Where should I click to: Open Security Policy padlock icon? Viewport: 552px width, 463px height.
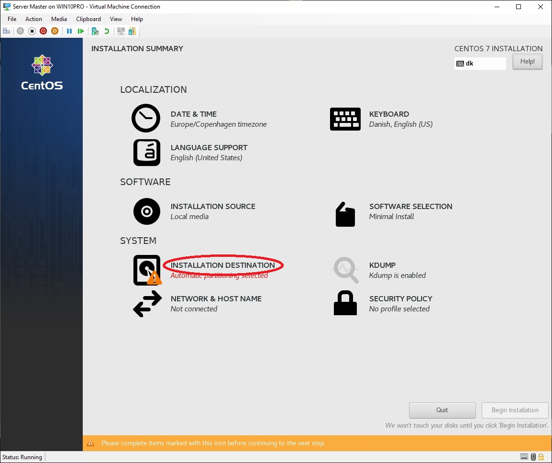(x=345, y=303)
